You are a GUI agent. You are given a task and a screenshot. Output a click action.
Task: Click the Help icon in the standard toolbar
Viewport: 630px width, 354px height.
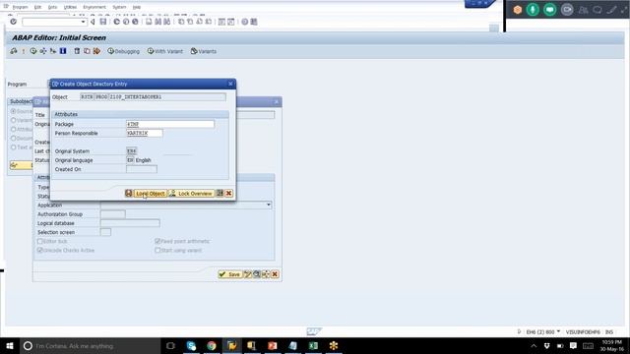click(x=245, y=22)
